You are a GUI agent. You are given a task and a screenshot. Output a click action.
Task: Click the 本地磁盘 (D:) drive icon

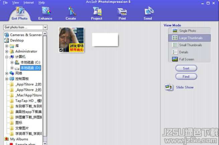(17, 68)
